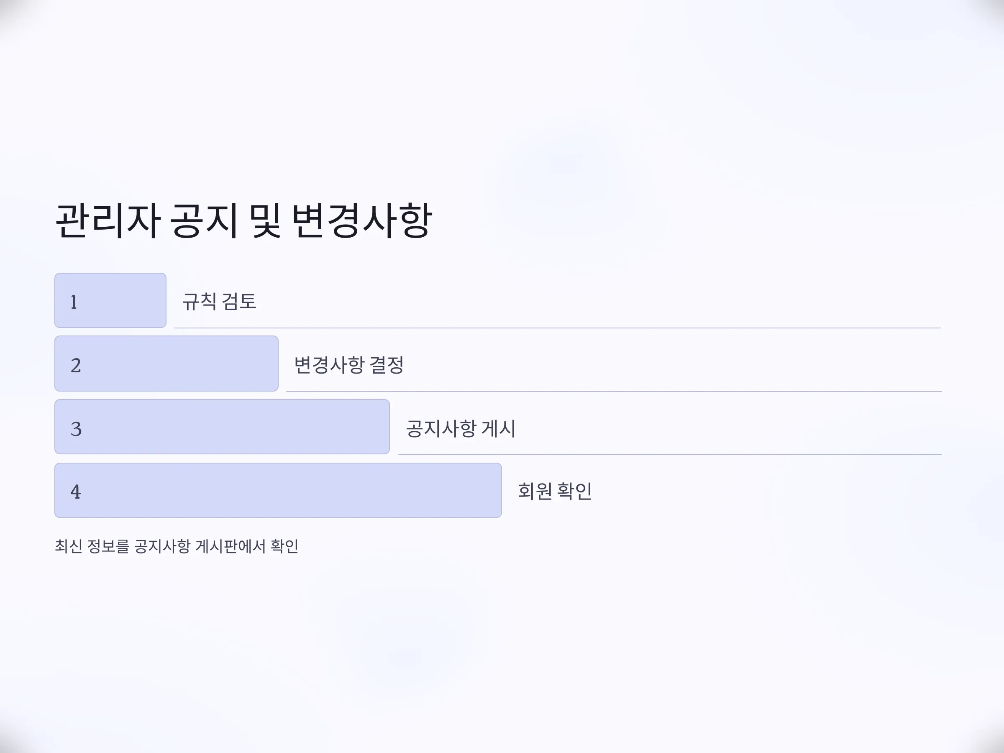Viewport: 1004px width, 753px height.
Task: Select the longest step bar numbered 4
Action: 278,490
